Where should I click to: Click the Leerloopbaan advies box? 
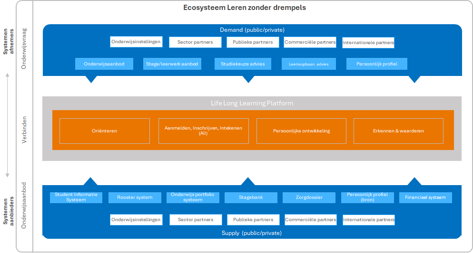[x=308, y=64]
